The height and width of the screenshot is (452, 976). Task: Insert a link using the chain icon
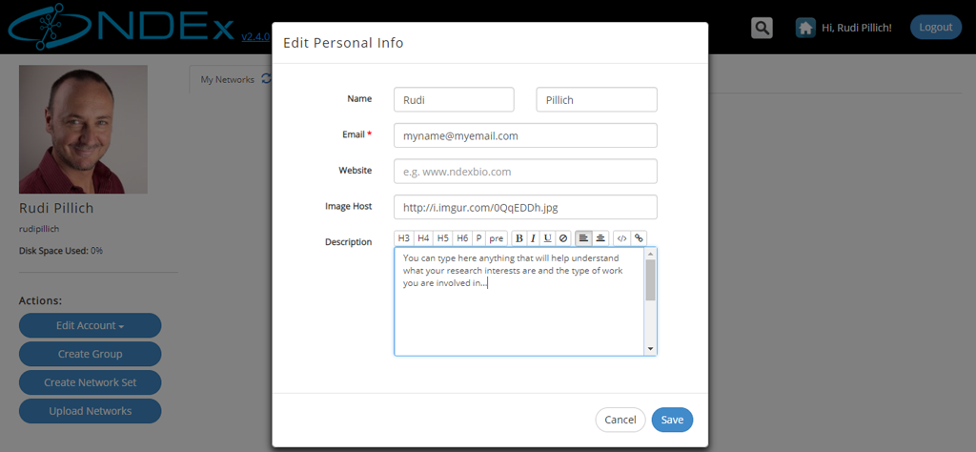(638, 237)
